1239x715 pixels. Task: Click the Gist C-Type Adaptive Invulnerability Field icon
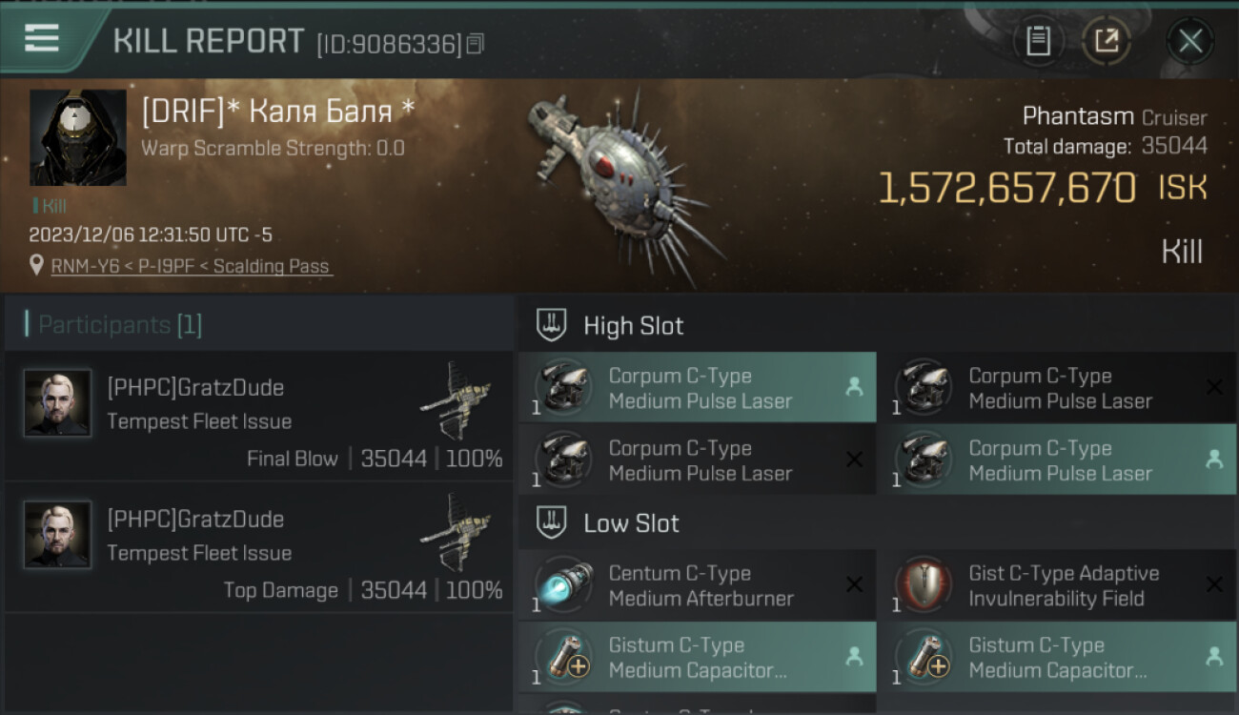pos(924,585)
